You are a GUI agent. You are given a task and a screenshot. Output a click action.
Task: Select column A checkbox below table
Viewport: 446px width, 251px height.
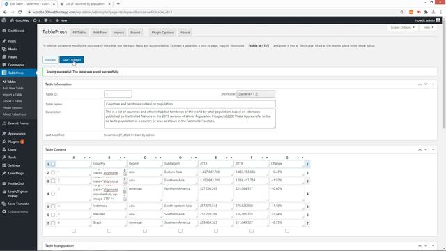(x=74, y=231)
